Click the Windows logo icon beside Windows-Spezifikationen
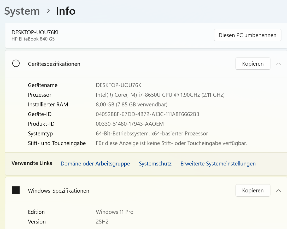Image resolution: width=287 pixels, height=229 pixels. click(x=16, y=190)
